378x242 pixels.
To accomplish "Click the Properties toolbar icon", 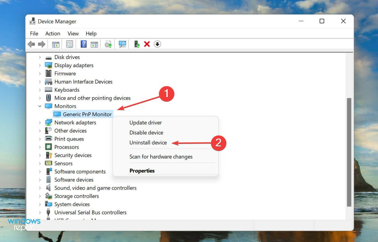I will (x=70, y=44).
